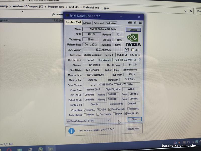Take a GPU-Z screenshot with the camera icon

[x=130, y=23]
